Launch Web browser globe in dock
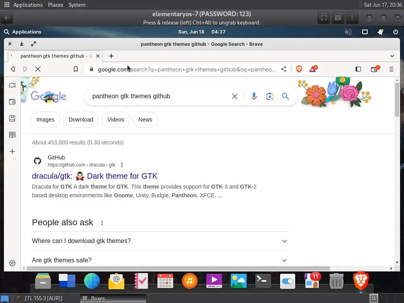This screenshot has width=404, height=303. click(x=92, y=281)
